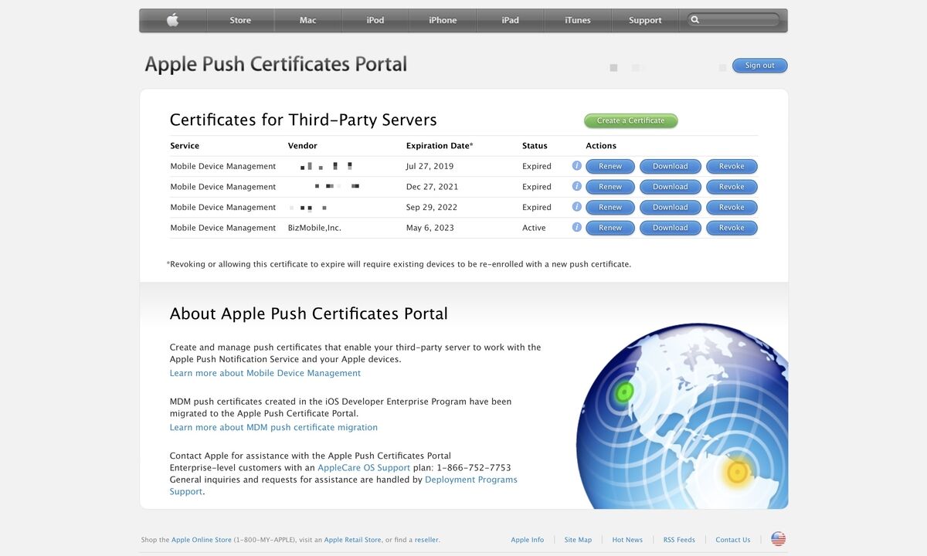
Task: Open Learn more about Mobile Device Management
Action: pos(265,373)
